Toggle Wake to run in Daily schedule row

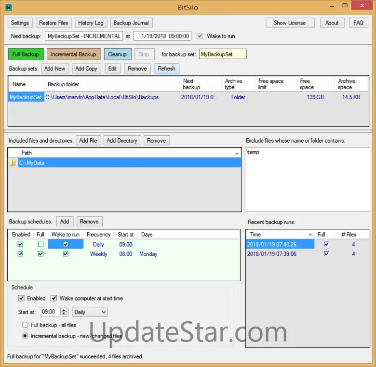tap(66, 244)
